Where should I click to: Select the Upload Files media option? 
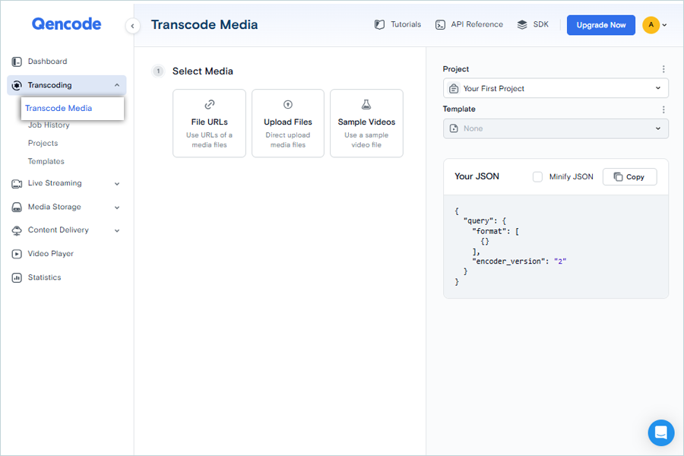[288, 123]
